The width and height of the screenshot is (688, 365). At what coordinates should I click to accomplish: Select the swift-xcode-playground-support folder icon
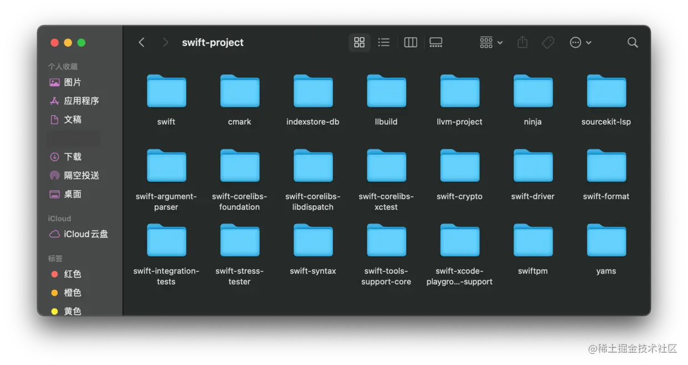click(x=459, y=240)
